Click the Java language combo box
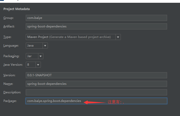This screenshot has height=116, width=180. point(37,46)
